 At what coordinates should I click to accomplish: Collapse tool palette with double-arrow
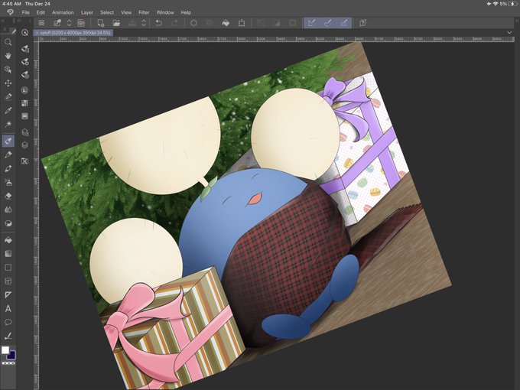click(x=2, y=21)
